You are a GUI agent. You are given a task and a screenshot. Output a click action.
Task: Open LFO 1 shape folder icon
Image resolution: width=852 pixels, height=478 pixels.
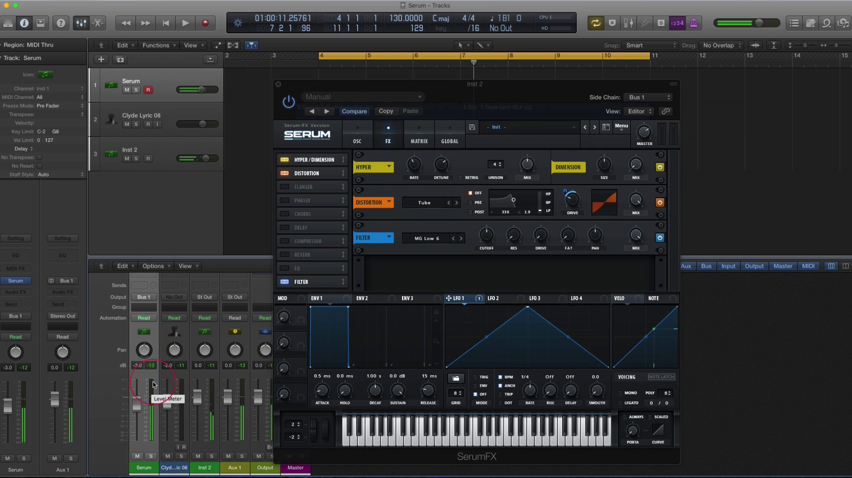(456, 378)
